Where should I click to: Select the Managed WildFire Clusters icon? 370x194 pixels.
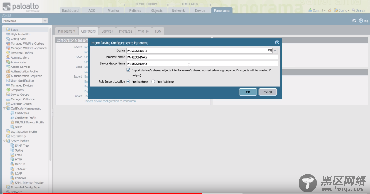pyautogui.click(x=8, y=43)
